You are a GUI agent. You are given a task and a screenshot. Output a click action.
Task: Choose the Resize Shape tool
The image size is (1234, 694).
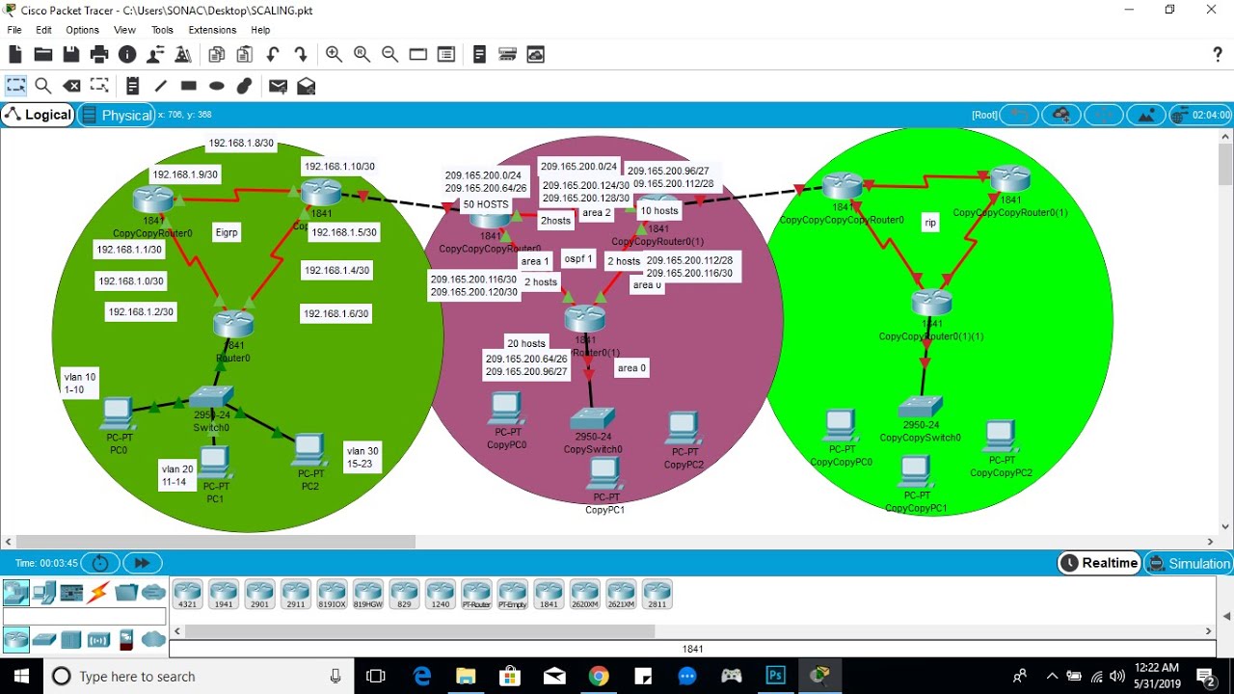(x=99, y=86)
